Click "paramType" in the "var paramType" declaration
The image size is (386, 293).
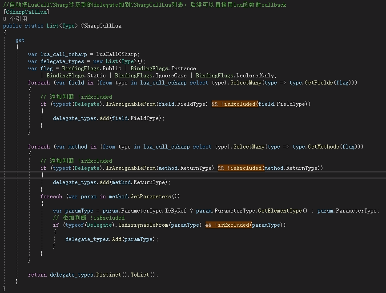click(79, 211)
